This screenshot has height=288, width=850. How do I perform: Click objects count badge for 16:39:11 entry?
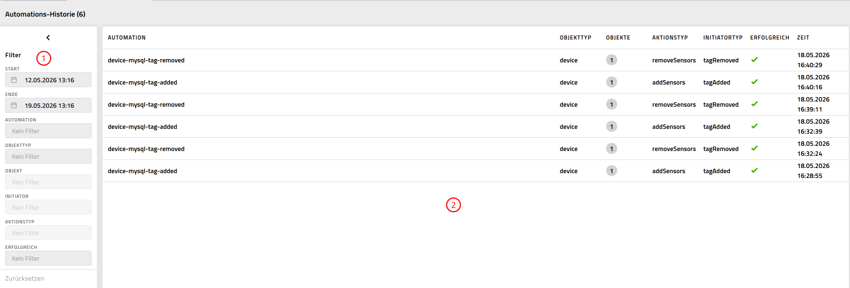pyautogui.click(x=611, y=104)
